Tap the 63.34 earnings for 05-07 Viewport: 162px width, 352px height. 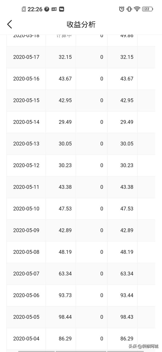65,274
